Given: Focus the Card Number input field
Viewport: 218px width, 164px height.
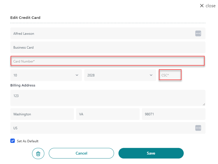Looking at the screenshot, I should tap(107, 61).
